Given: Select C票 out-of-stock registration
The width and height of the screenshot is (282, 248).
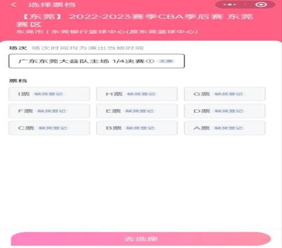Looking at the screenshot, I should pos(49,128).
